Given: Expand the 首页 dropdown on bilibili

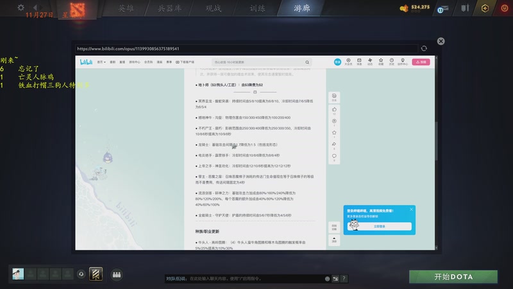Looking at the screenshot, I should pos(101,62).
